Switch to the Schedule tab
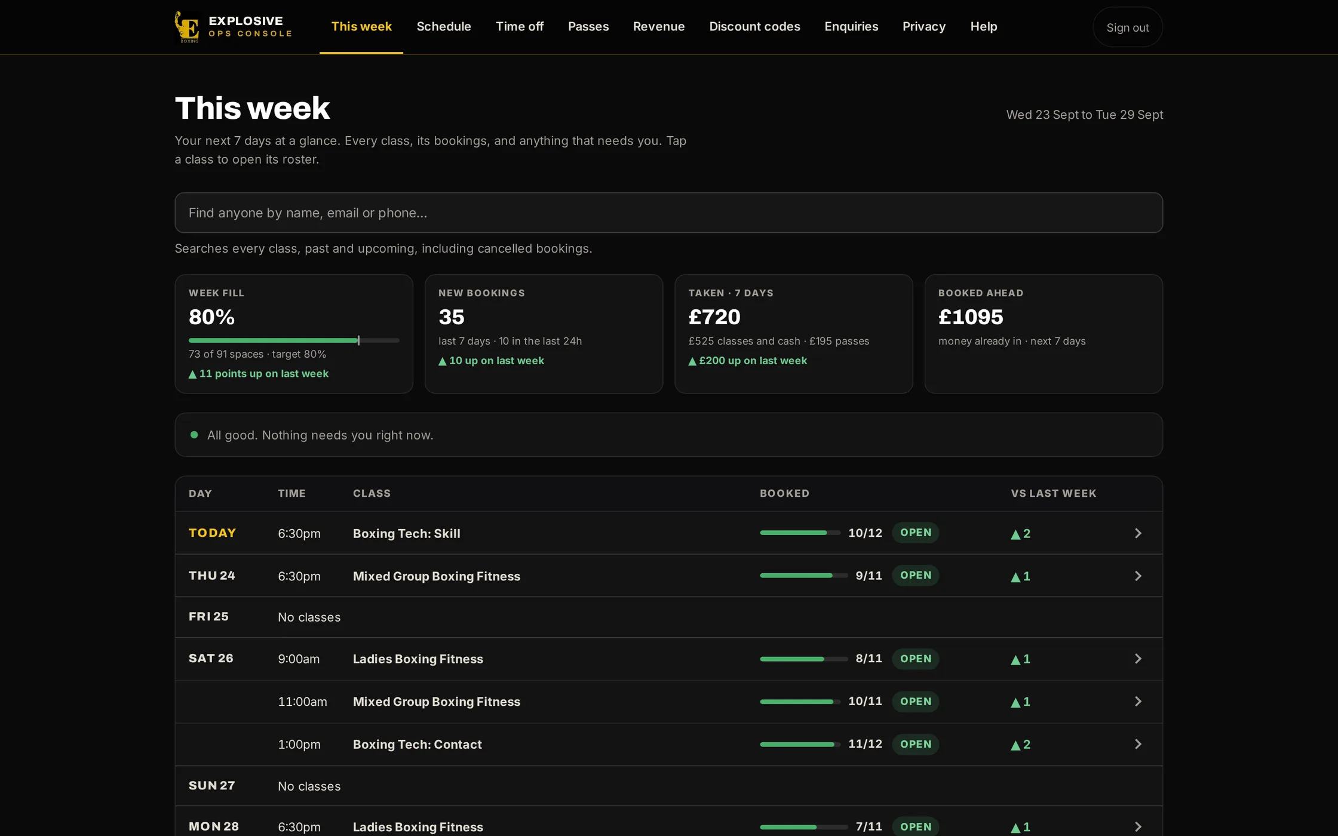1338x836 pixels. point(444,27)
